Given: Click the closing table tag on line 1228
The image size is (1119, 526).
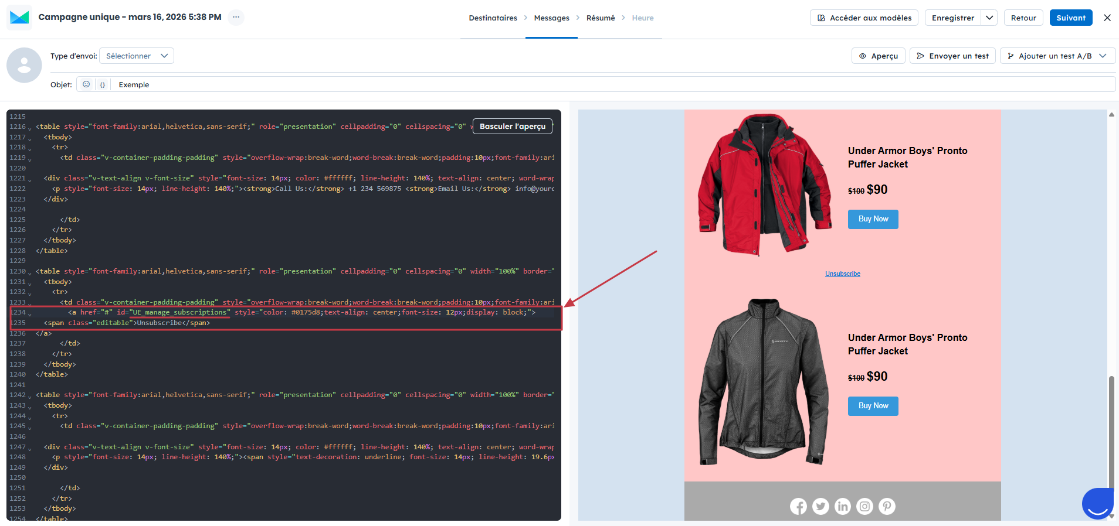Looking at the screenshot, I should [52, 251].
